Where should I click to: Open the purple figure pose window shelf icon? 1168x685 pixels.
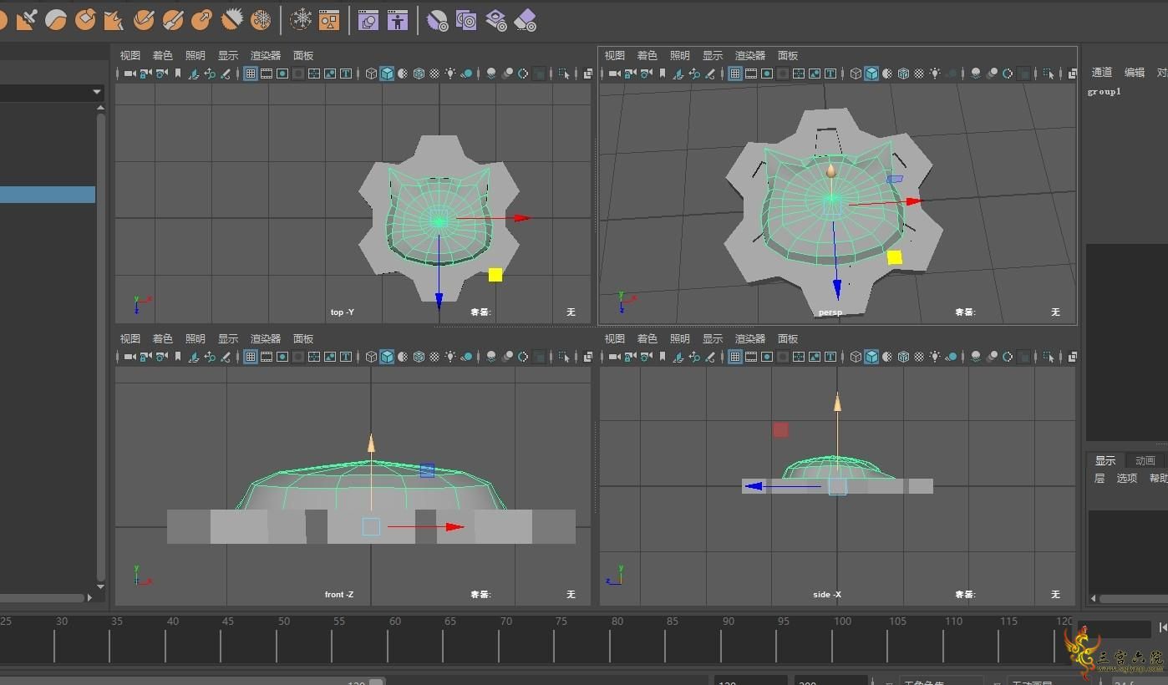398,19
